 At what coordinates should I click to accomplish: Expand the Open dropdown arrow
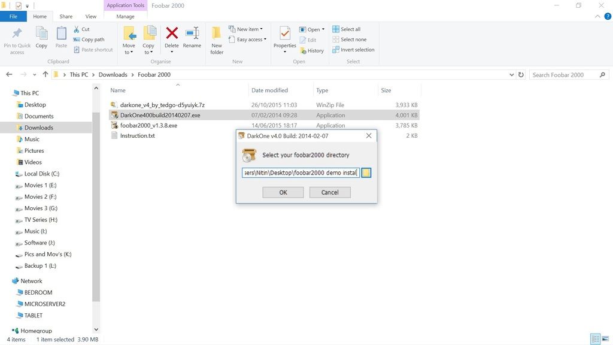[x=323, y=30]
